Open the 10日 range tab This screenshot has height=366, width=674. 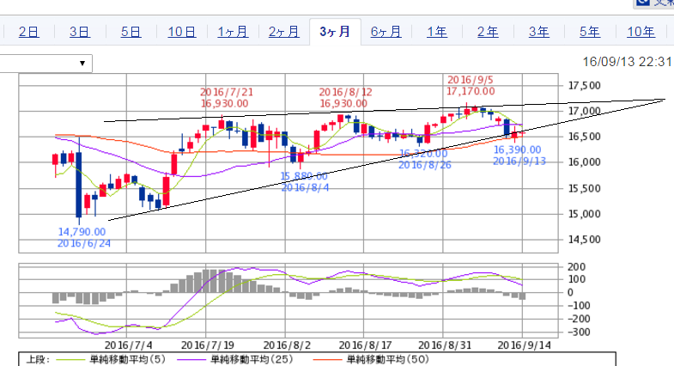pyautogui.click(x=181, y=32)
